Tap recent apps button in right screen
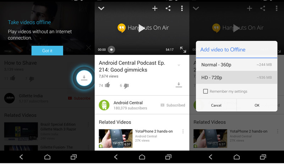This screenshot has height=168, width=284. click(x=263, y=157)
